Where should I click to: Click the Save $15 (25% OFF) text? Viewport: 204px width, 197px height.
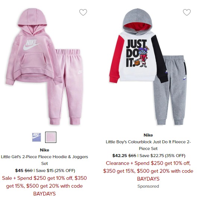click(56, 171)
